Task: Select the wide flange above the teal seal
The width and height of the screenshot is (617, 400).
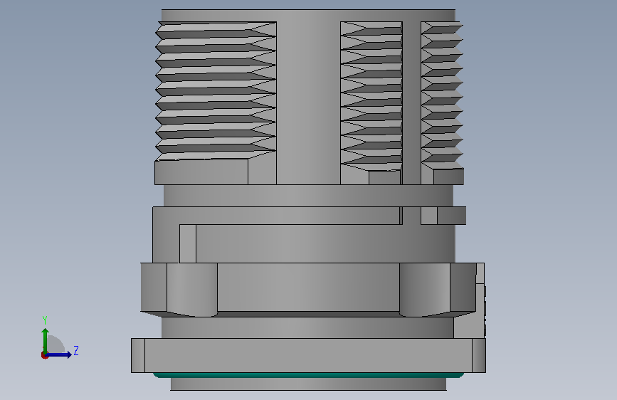Action: coord(309,355)
